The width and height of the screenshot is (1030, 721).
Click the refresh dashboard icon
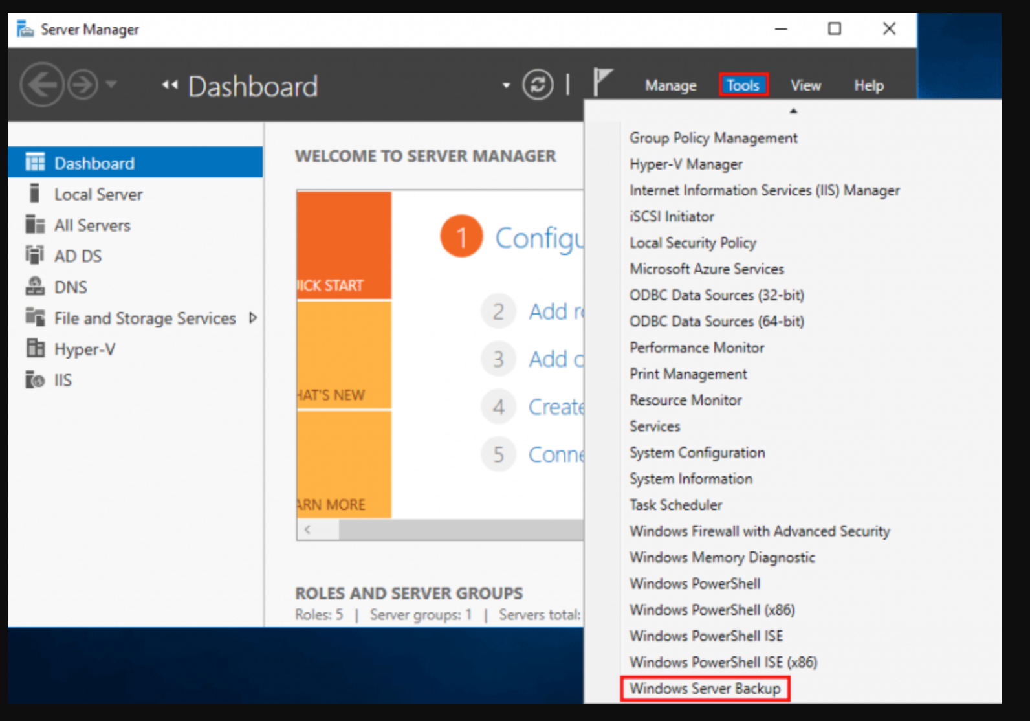[x=538, y=85]
